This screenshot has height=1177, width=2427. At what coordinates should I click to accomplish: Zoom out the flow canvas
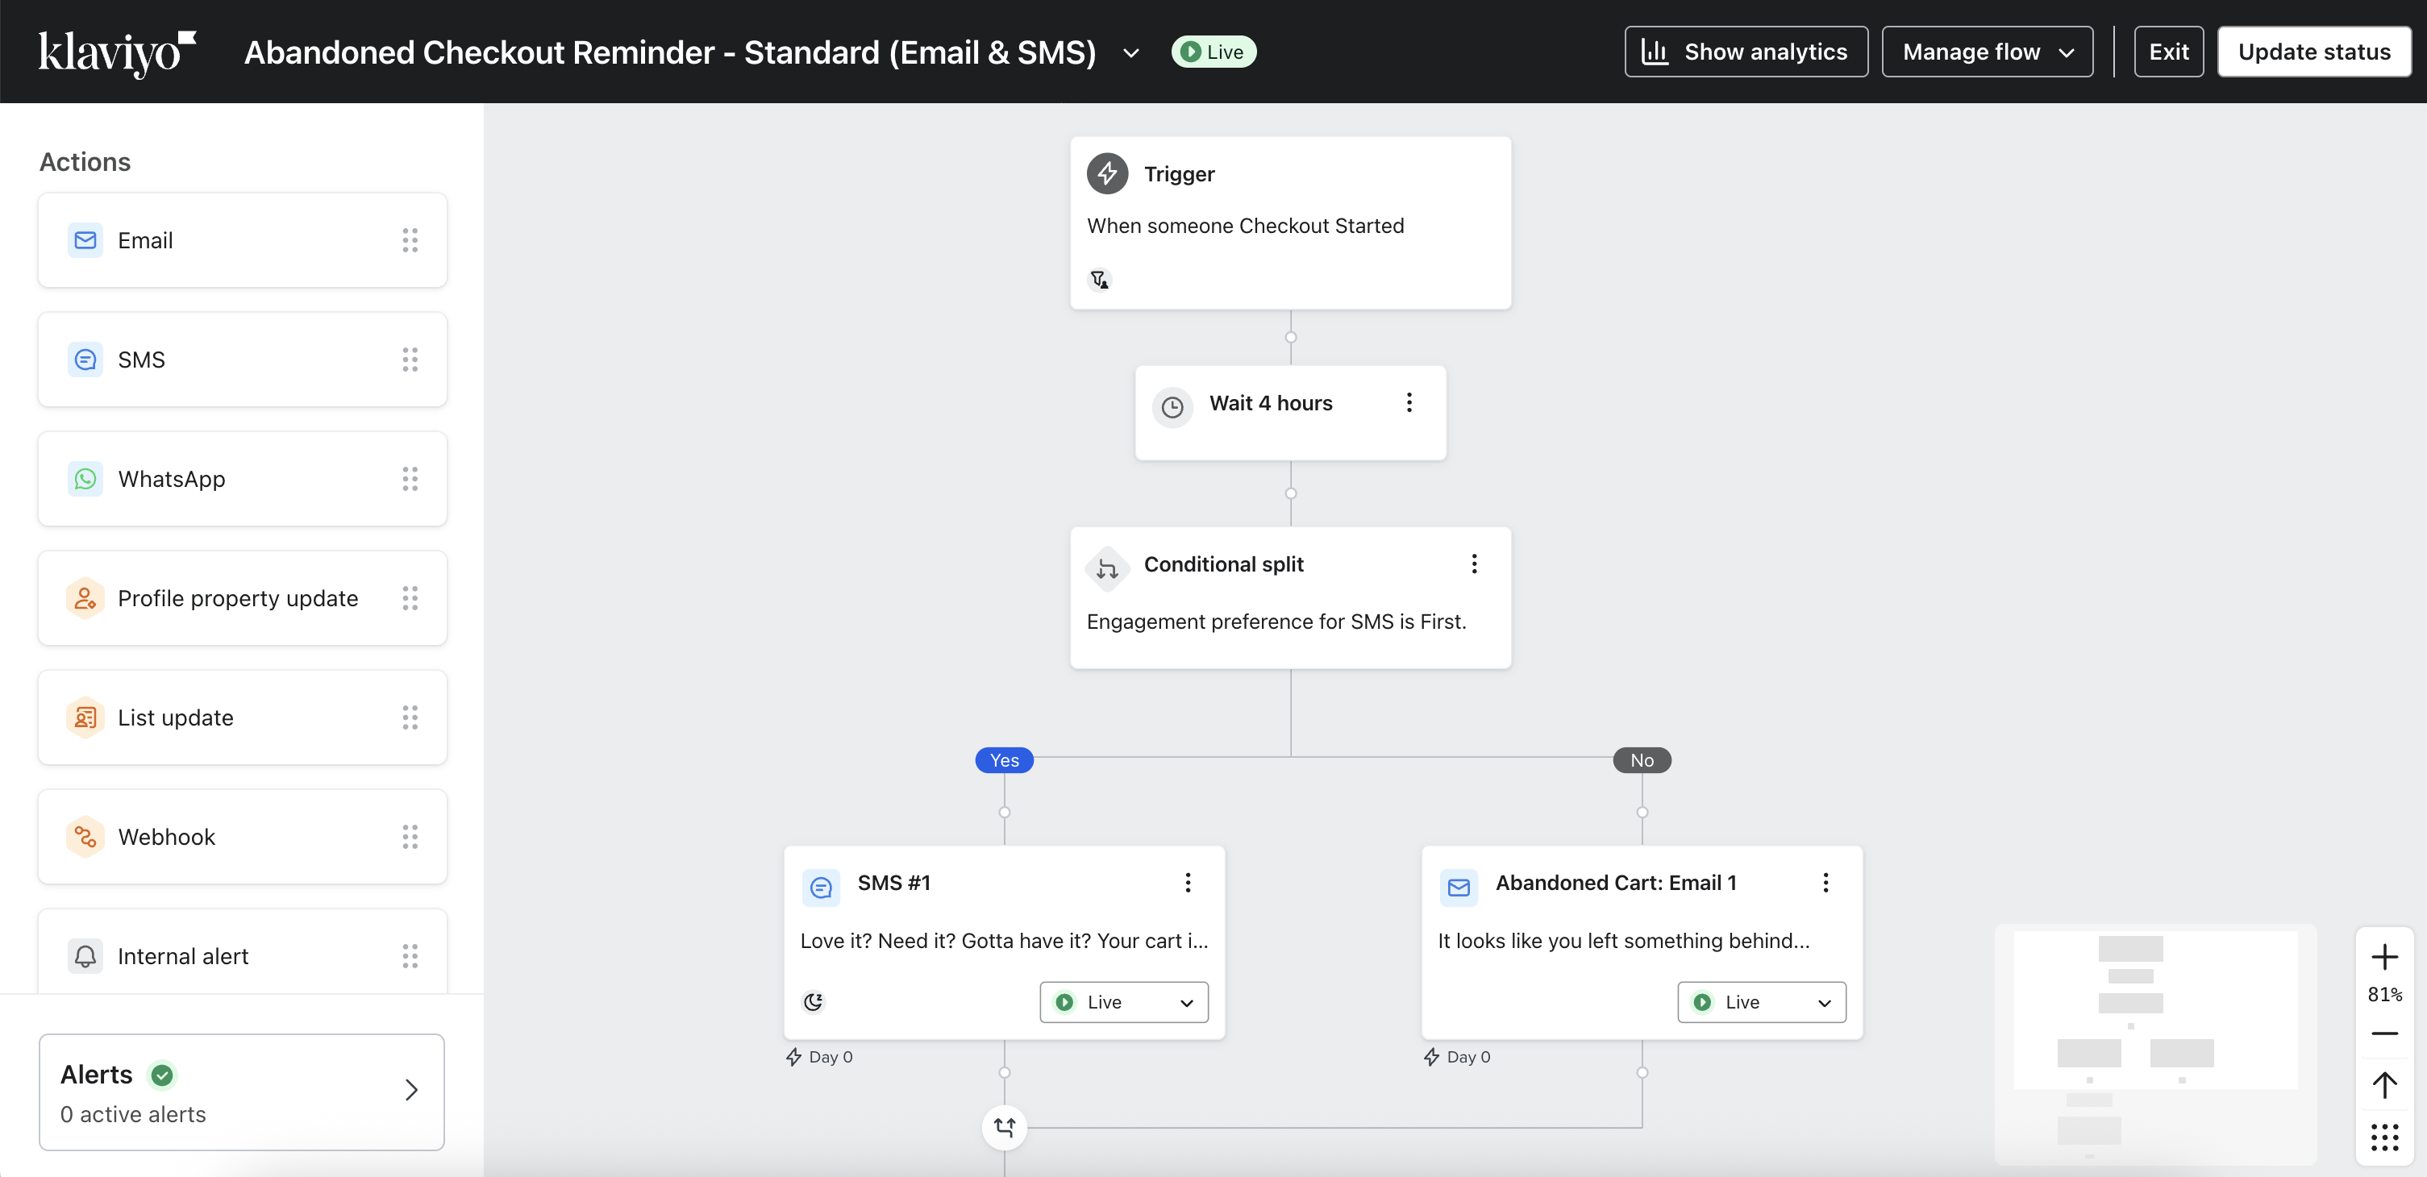2383,1034
